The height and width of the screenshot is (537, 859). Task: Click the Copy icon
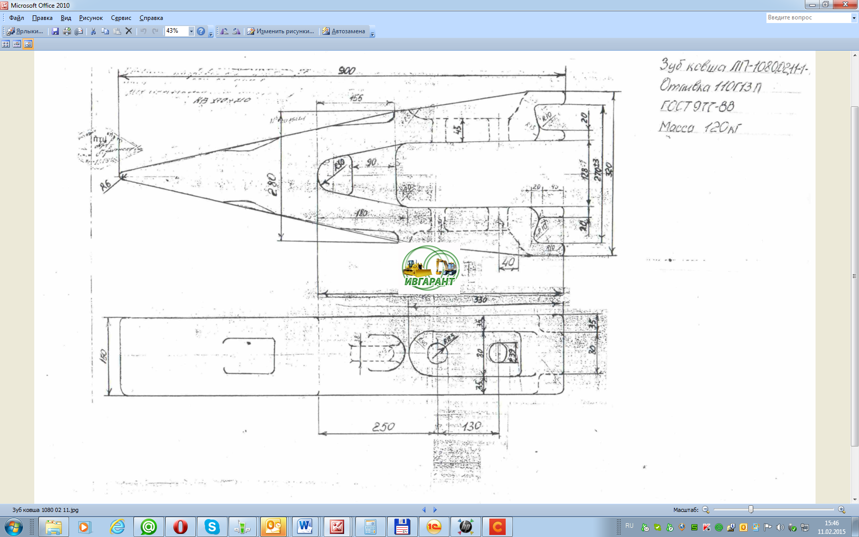pyautogui.click(x=105, y=31)
